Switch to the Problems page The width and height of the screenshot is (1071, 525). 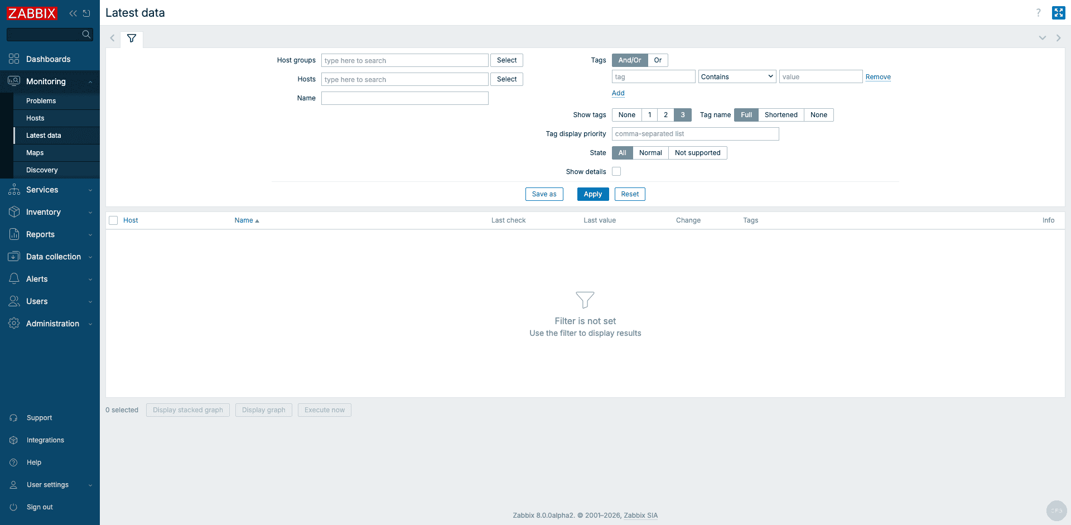tap(41, 100)
